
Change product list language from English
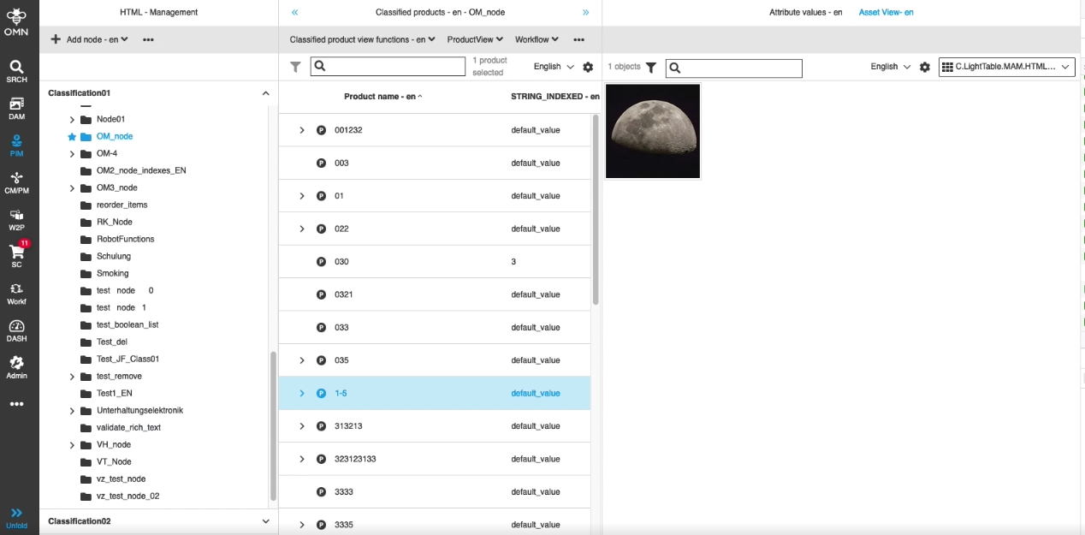(554, 67)
